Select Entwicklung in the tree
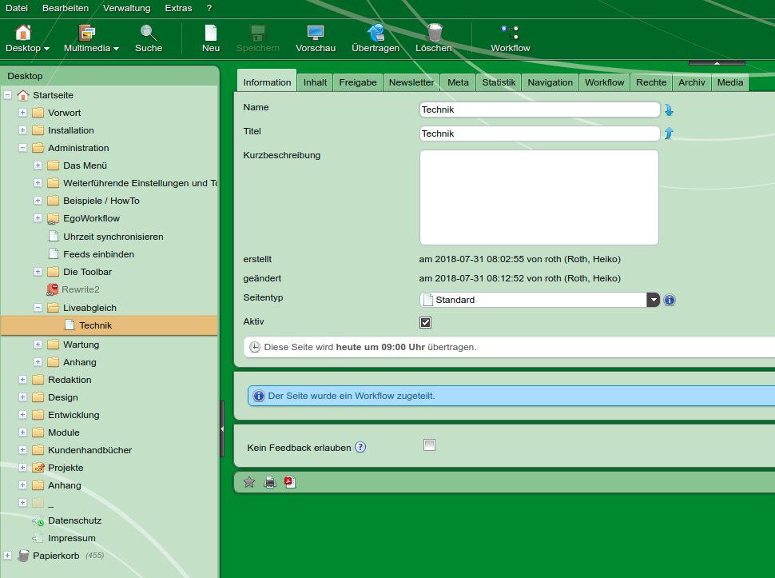 pyautogui.click(x=74, y=415)
